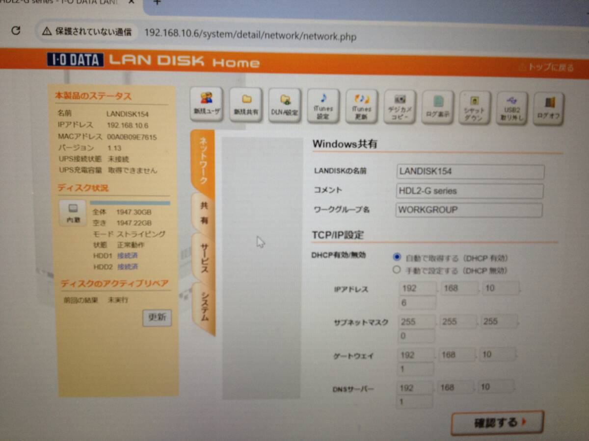Click IPアドレス third octet field 10

(x=500, y=288)
